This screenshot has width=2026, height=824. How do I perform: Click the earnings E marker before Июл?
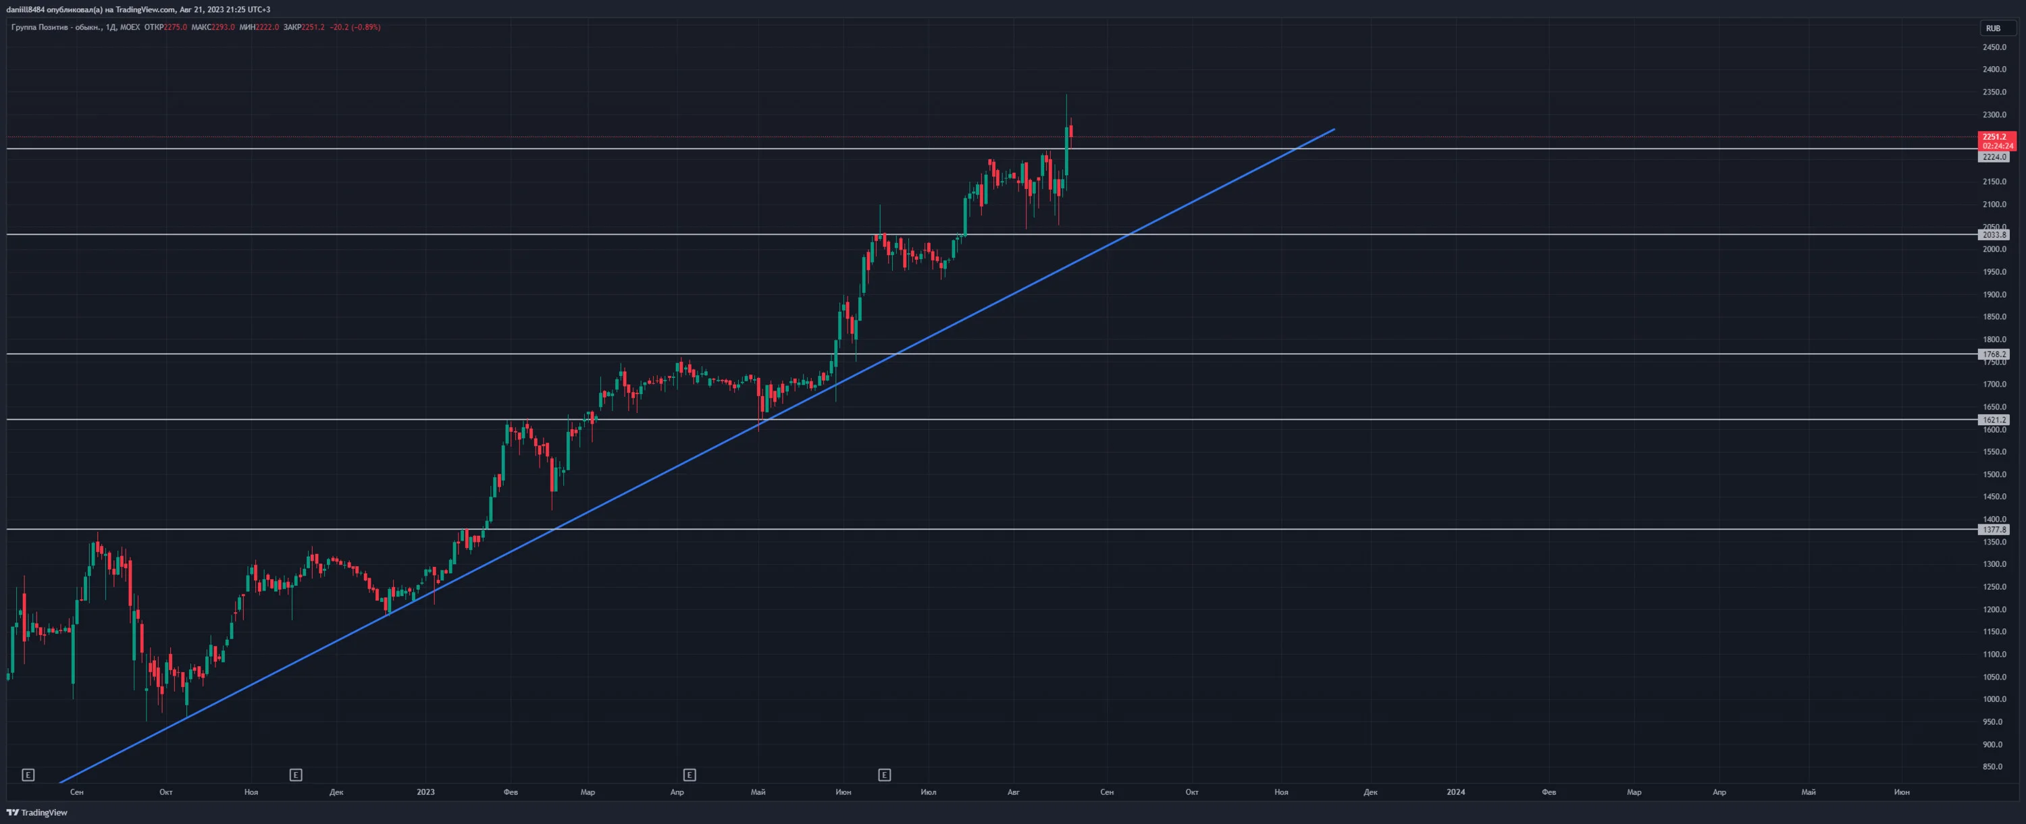point(884,775)
